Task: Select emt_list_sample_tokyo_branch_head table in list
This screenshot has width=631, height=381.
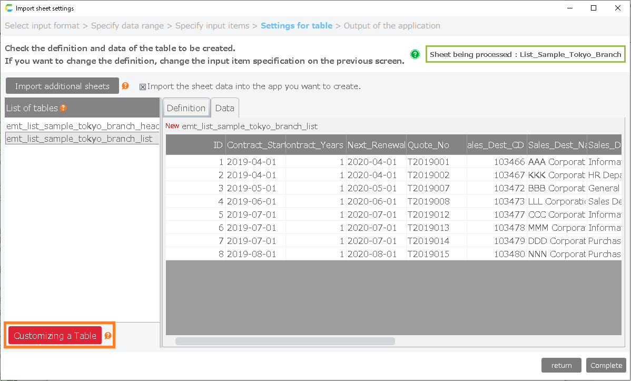Action: click(82, 126)
